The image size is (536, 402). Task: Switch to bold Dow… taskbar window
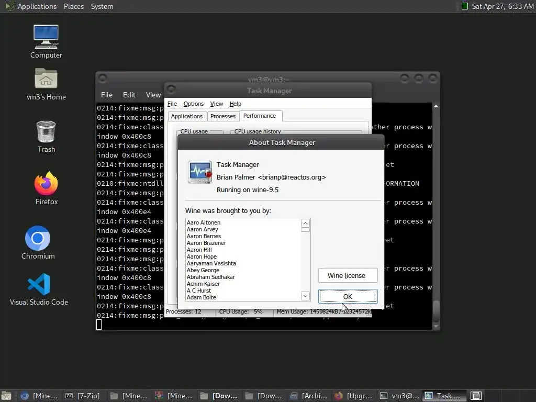tap(219, 396)
